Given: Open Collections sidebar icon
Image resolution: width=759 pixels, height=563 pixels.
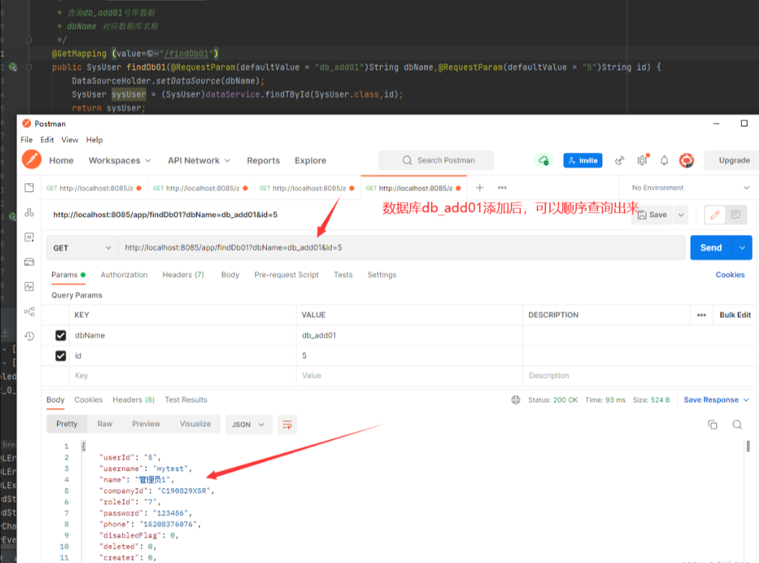Looking at the screenshot, I should (29, 187).
